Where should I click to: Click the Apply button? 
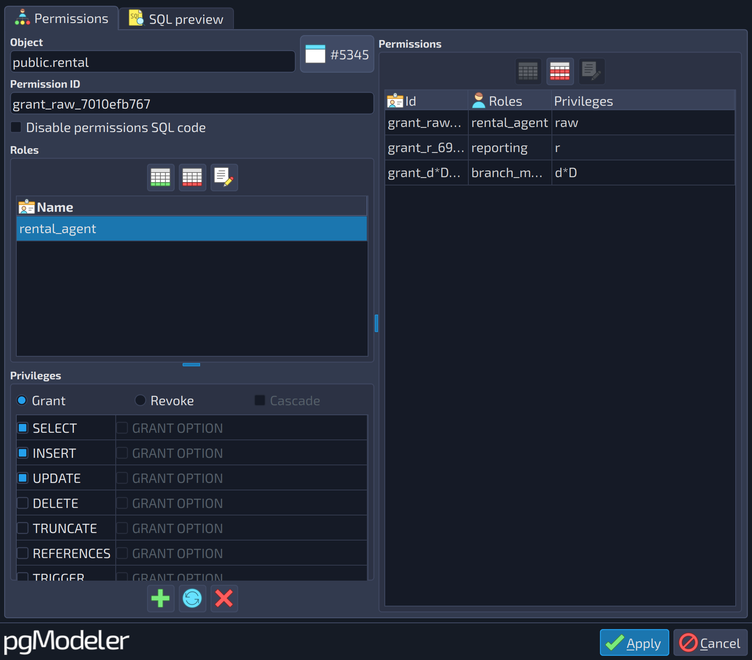(x=634, y=642)
